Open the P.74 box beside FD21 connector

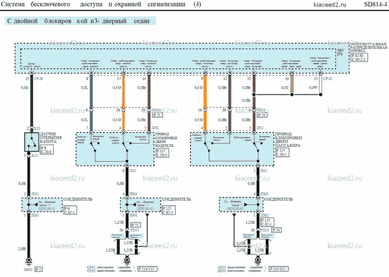[262, 115]
